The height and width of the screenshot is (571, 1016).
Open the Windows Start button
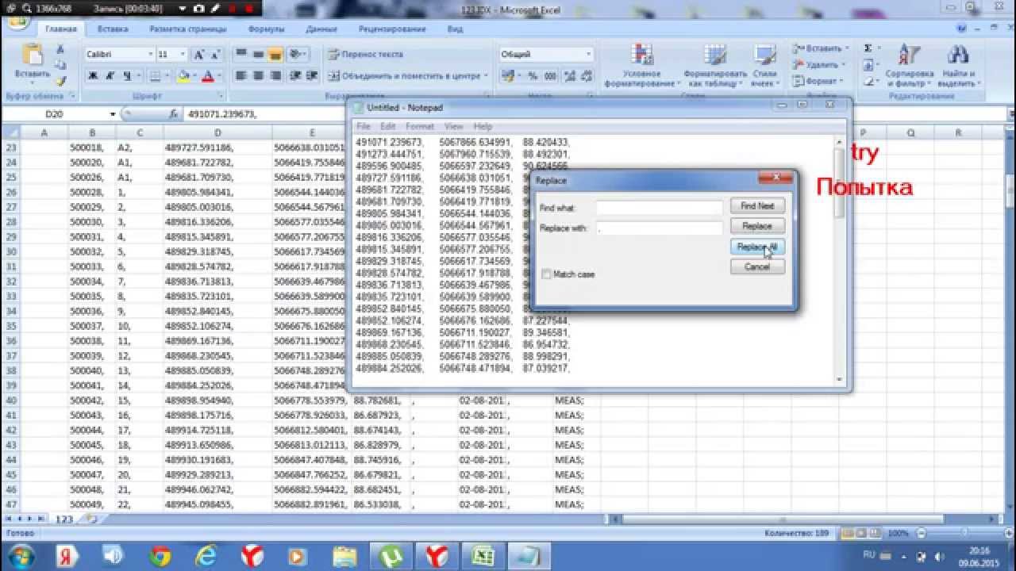19,555
